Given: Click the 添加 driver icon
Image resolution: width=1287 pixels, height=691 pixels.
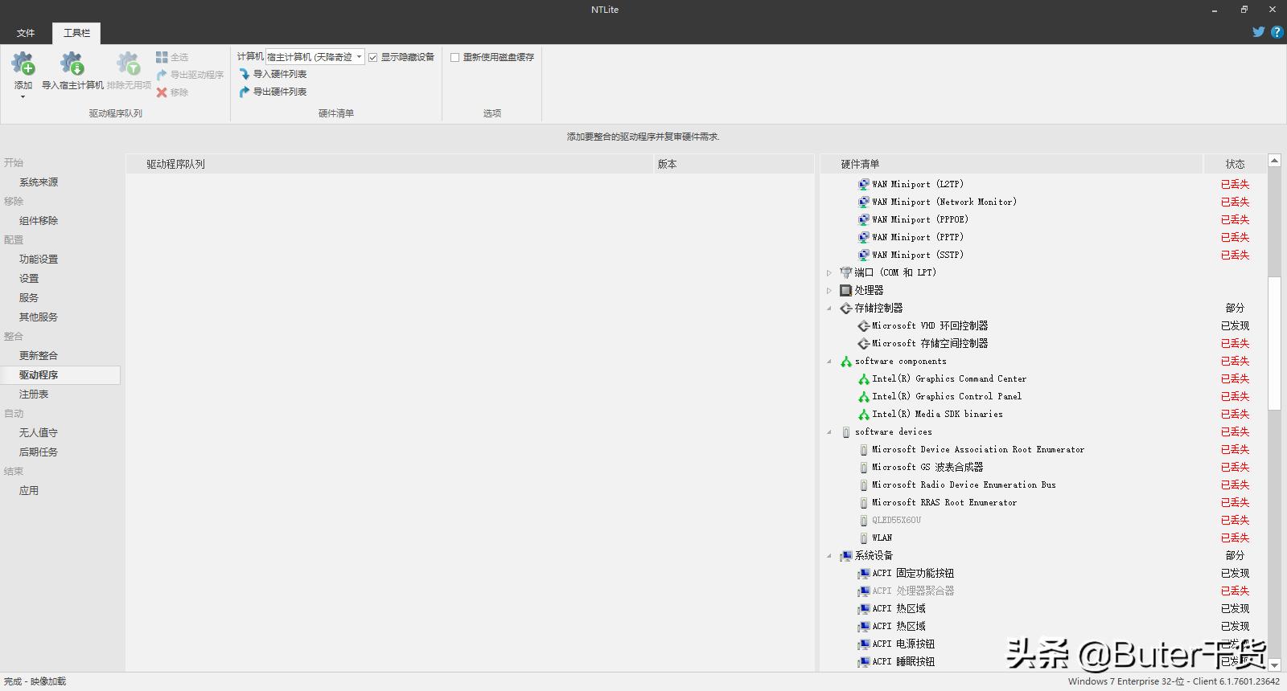Looking at the screenshot, I should point(23,63).
